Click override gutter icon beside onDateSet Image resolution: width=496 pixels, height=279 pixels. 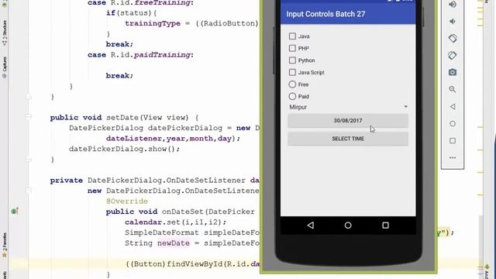(15, 211)
